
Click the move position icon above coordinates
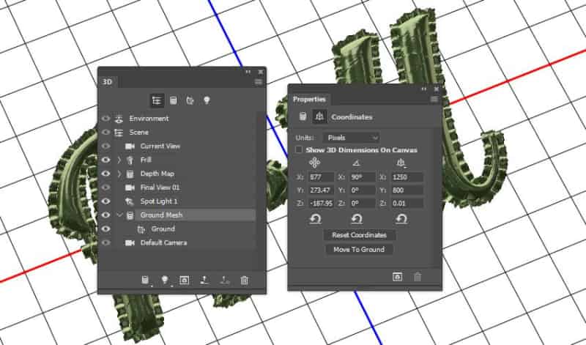click(x=315, y=163)
